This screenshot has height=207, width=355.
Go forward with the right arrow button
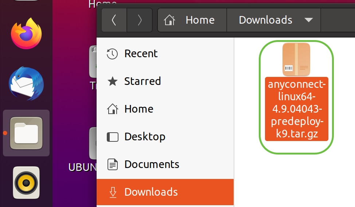pos(140,20)
